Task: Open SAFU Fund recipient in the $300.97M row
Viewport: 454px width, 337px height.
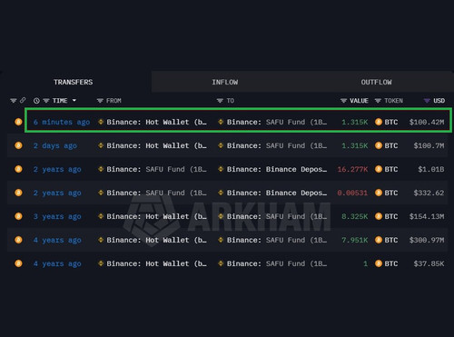Action: tap(277, 240)
